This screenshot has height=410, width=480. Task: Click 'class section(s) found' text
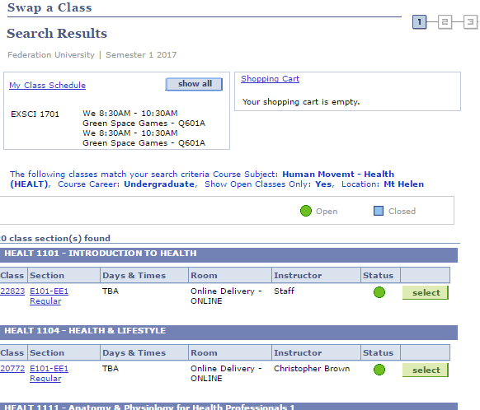point(59,238)
